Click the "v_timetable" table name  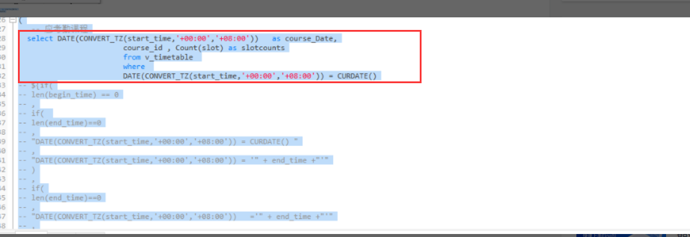[x=169, y=57]
